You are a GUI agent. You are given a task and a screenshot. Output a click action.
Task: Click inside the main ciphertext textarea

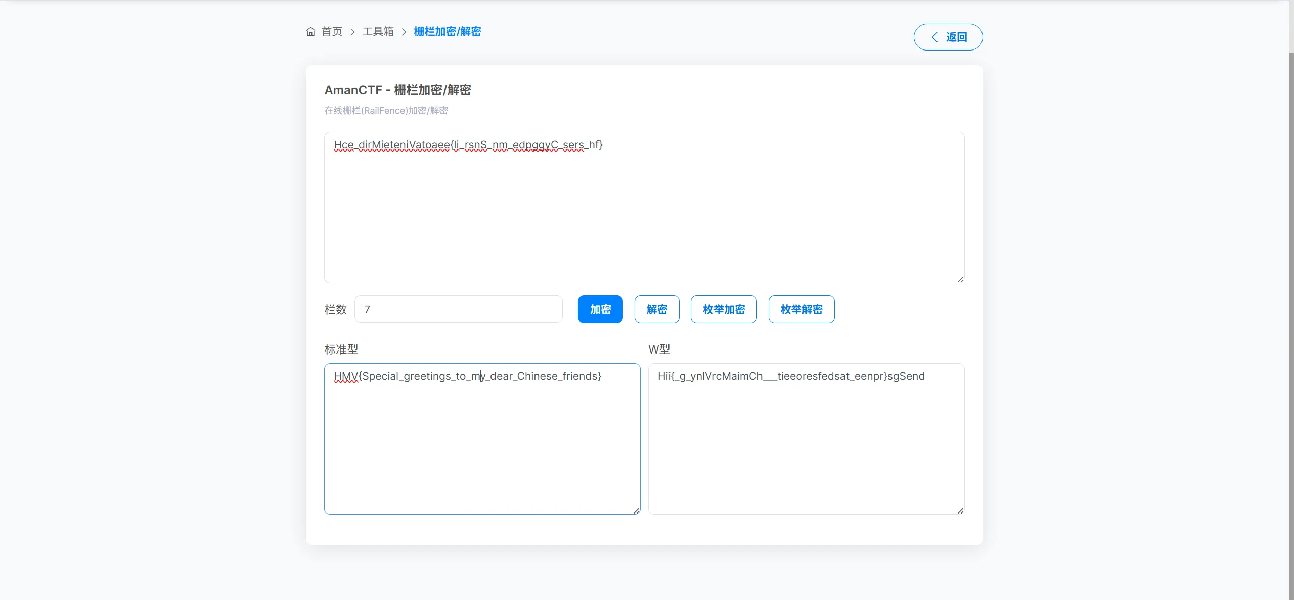pyautogui.click(x=644, y=212)
